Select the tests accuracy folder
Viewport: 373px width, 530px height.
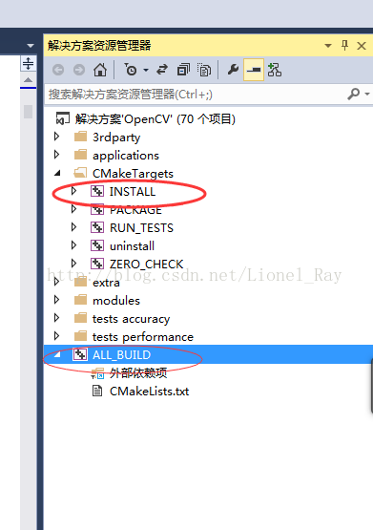(131, 319)
